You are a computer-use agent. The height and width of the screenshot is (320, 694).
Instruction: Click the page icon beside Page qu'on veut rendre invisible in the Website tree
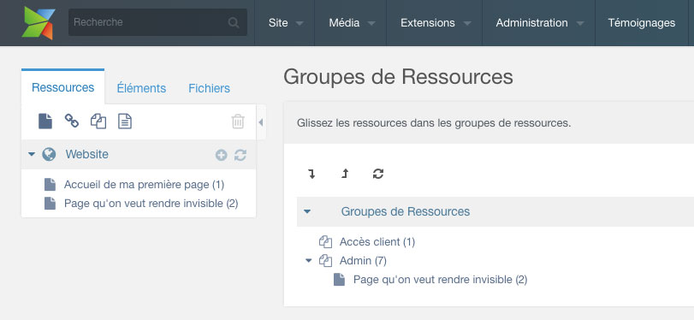click(x=50, y=204)
